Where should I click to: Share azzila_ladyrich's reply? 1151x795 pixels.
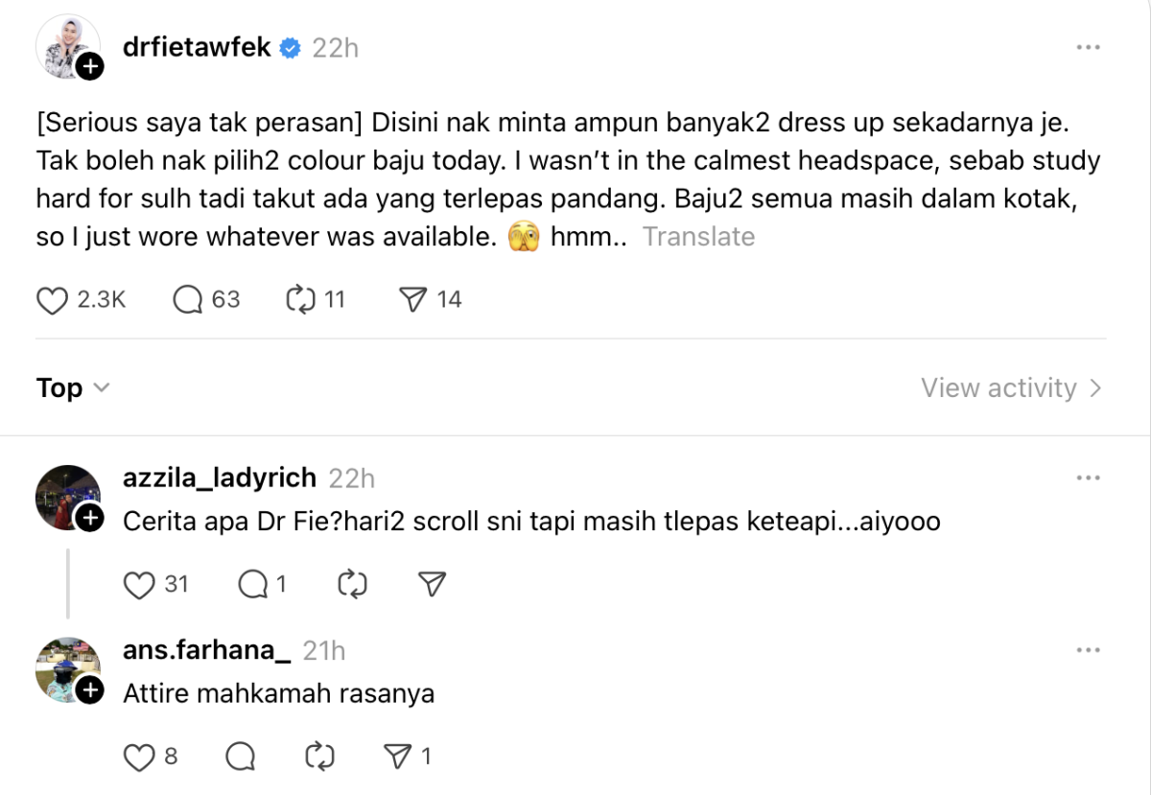[433, 584]
